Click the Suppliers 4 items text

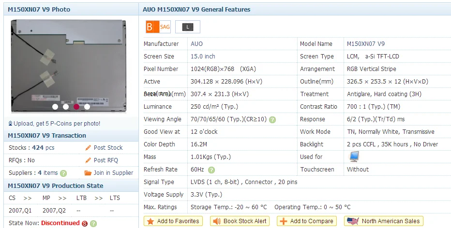click(33, 173)
